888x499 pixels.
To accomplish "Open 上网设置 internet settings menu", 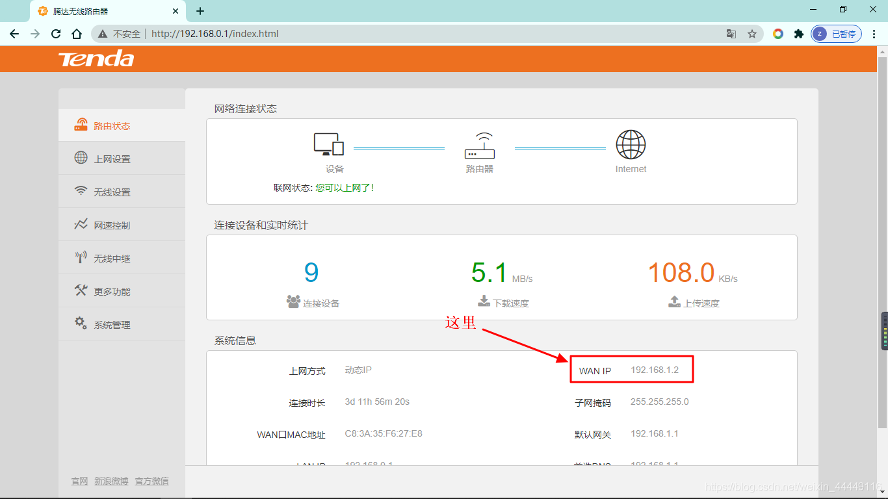I will pyautogui.click(x=122, y=159).
